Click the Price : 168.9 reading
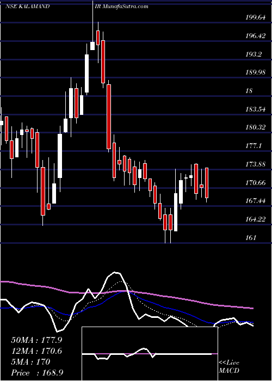The height and width of the screenshot is (381, 272). click(x=37, y=373)
